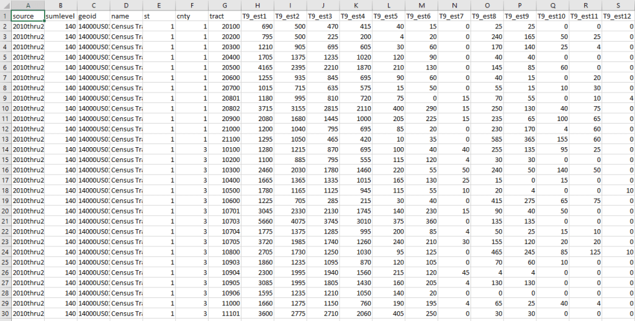The height and width of the screenshot is (321, 635).
Task: Click the cell with value 4165
Action: pos(256,67)
